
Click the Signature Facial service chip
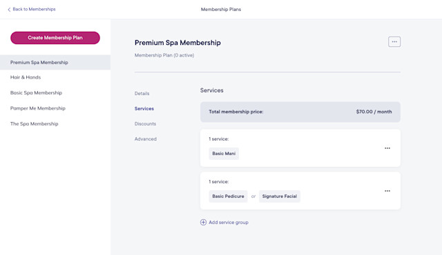[x=279, y=196]
